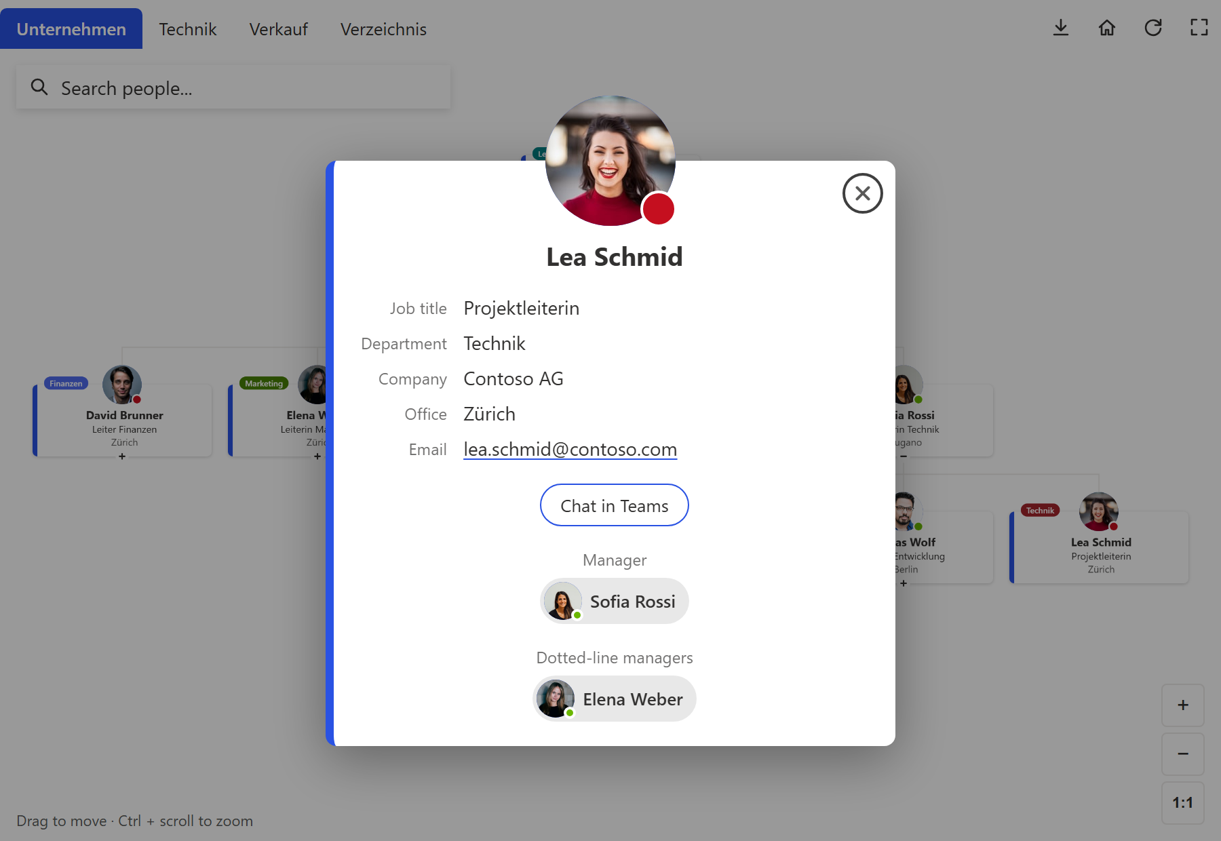Expand David Brunner's subordinates
Viewport: 1221px width, 841px height.
point(122,456)
